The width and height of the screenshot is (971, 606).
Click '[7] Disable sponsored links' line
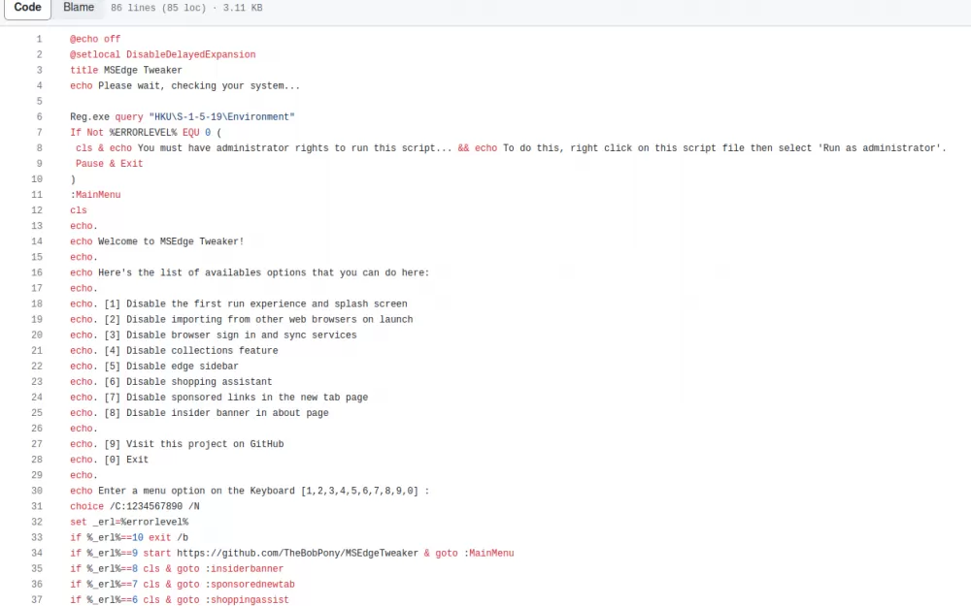219,397
